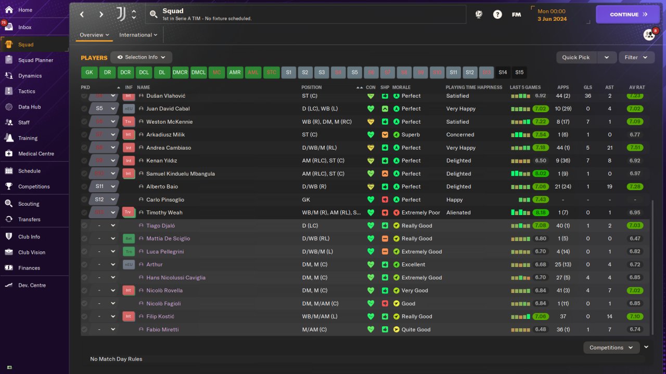Toggle selection circle for Carlo Pinsoglio
The width and height of the screenshot is (666, 374).
pos(84,199)
